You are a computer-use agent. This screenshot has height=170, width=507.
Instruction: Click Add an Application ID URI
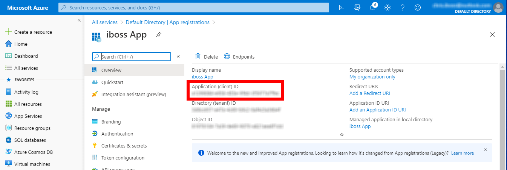click(x=378, y=110)
